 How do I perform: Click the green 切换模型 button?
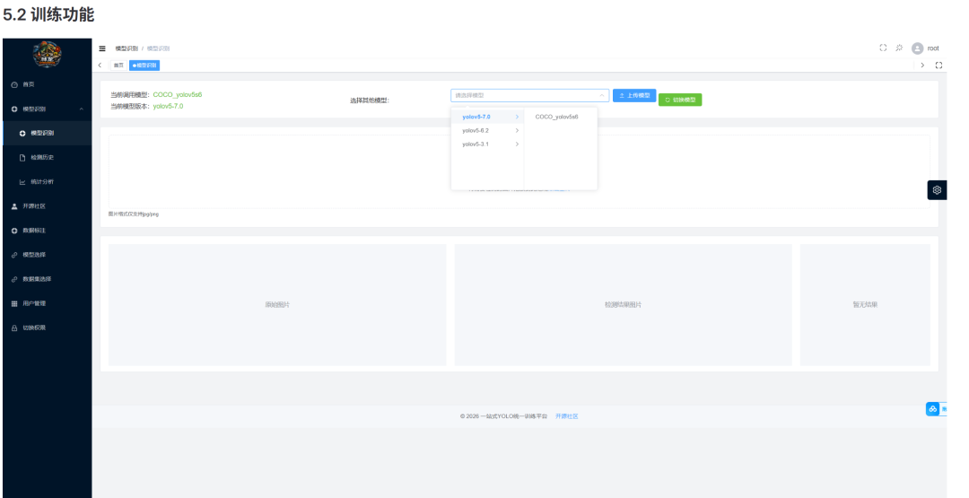pos(680,100)
